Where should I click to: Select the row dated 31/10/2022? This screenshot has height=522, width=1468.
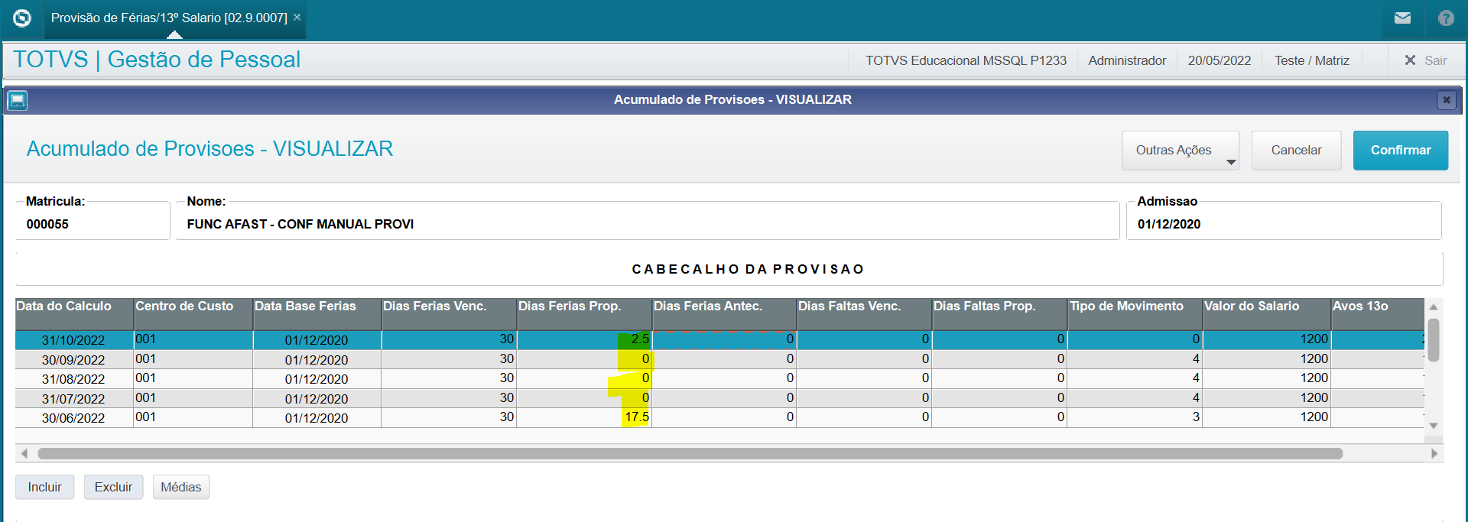coord(719,339)
